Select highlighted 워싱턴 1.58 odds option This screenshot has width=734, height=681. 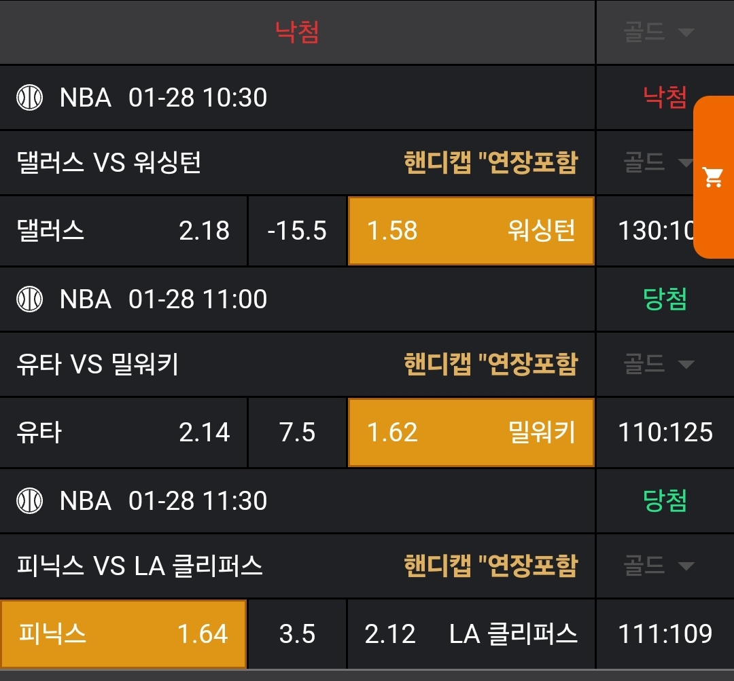[471, 231]
